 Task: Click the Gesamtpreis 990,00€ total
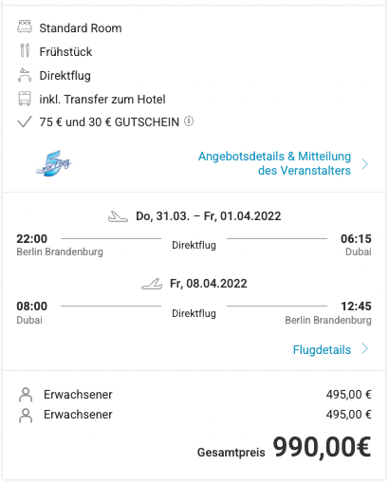[284, 447]
